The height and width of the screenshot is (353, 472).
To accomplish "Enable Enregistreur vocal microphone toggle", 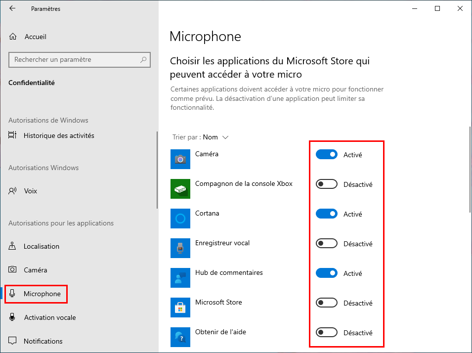I will click(x=327, y=243).
